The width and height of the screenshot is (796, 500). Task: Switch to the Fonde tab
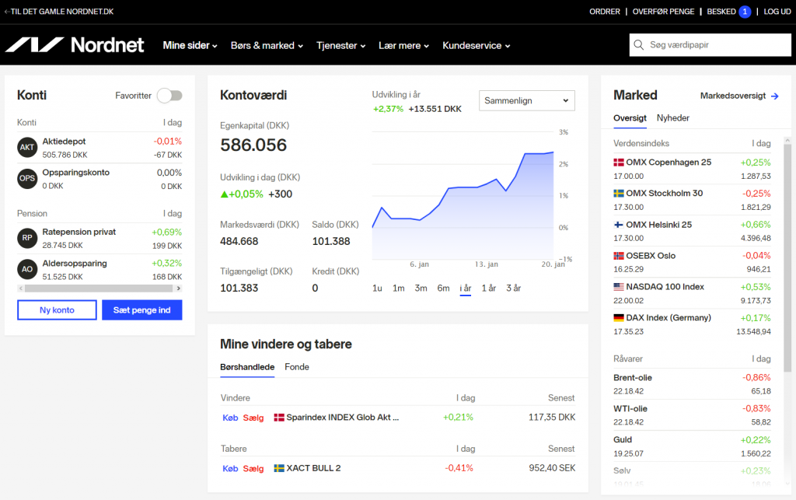click(x=297, y=366)
